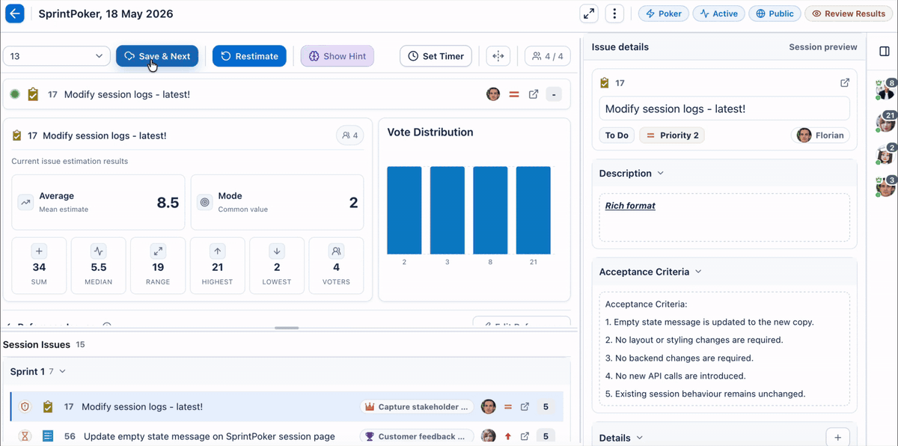Switch to Session preview tab
Viewport: 898px width, 446px height.
(x=823, y=47)
